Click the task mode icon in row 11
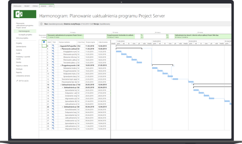This screenshot has height=144, width=242. coord(53,76)
